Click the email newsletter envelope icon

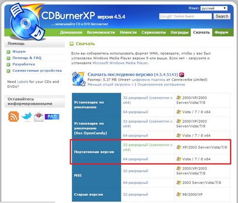coord(39,117)
